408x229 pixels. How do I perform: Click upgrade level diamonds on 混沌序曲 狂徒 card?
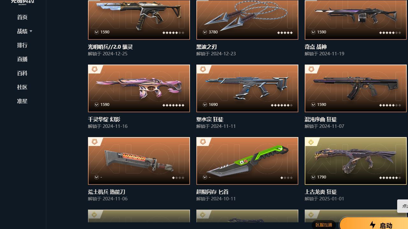tap(390, 105)
